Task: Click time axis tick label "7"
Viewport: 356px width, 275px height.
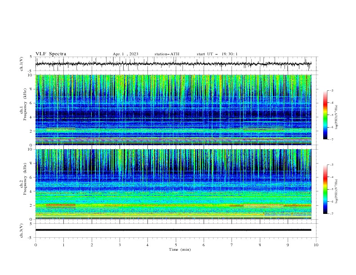Action: point(232,245)
